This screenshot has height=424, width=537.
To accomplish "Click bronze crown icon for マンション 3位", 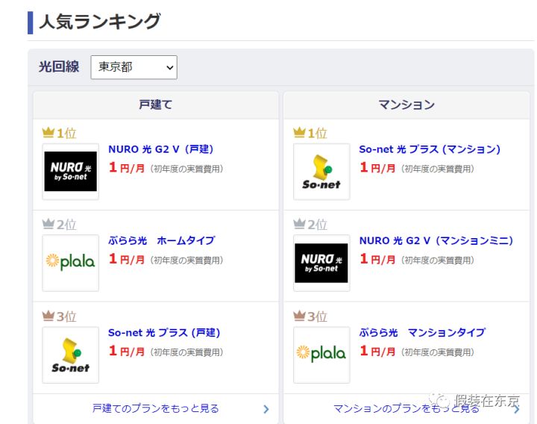I will click(299, 316).
